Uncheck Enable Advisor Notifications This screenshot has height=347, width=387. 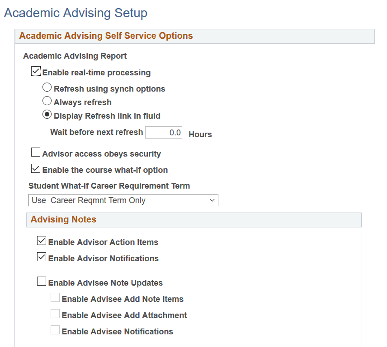coord(42,258)
